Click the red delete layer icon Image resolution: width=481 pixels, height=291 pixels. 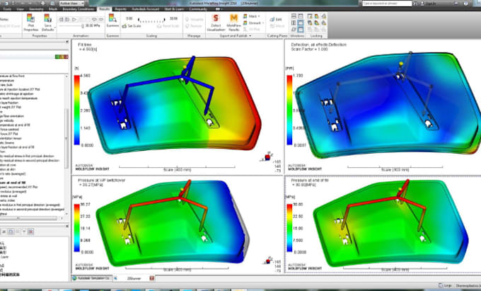[x=30, y=232]
